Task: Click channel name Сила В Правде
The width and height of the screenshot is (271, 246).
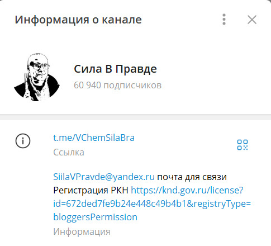Action: tap(115, 69)
